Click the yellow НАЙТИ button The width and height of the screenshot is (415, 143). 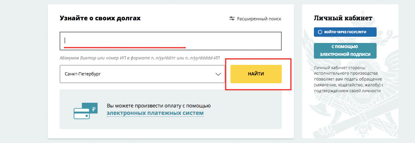(x=256, y=74)
